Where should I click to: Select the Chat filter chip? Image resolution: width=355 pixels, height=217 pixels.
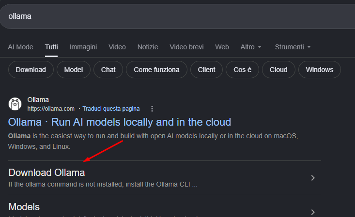[x=108, y=70]
